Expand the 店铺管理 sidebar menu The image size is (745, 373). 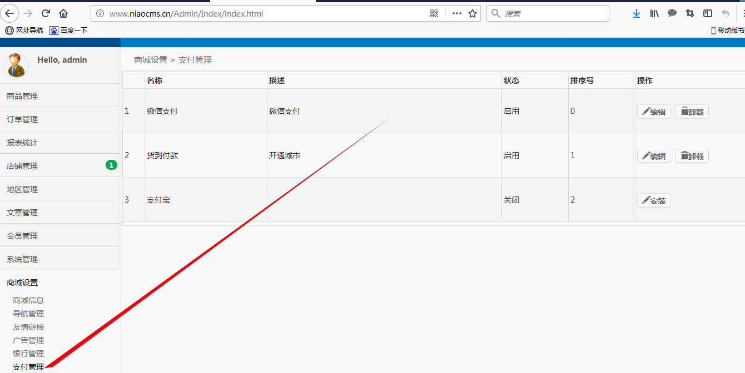60,166
